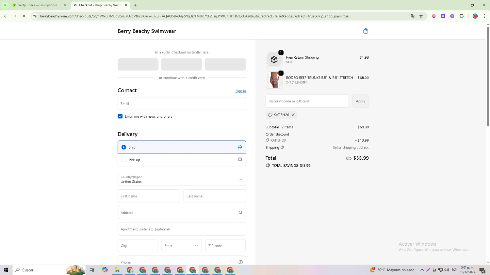490x275 pixels.
Task: Select the Pick up delivery option
Action: 182,160
